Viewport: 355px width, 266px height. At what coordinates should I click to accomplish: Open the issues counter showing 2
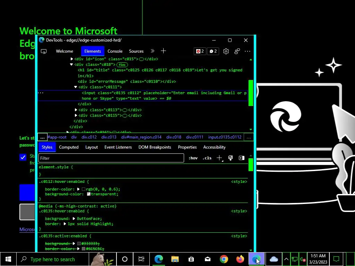click(213, 51)
